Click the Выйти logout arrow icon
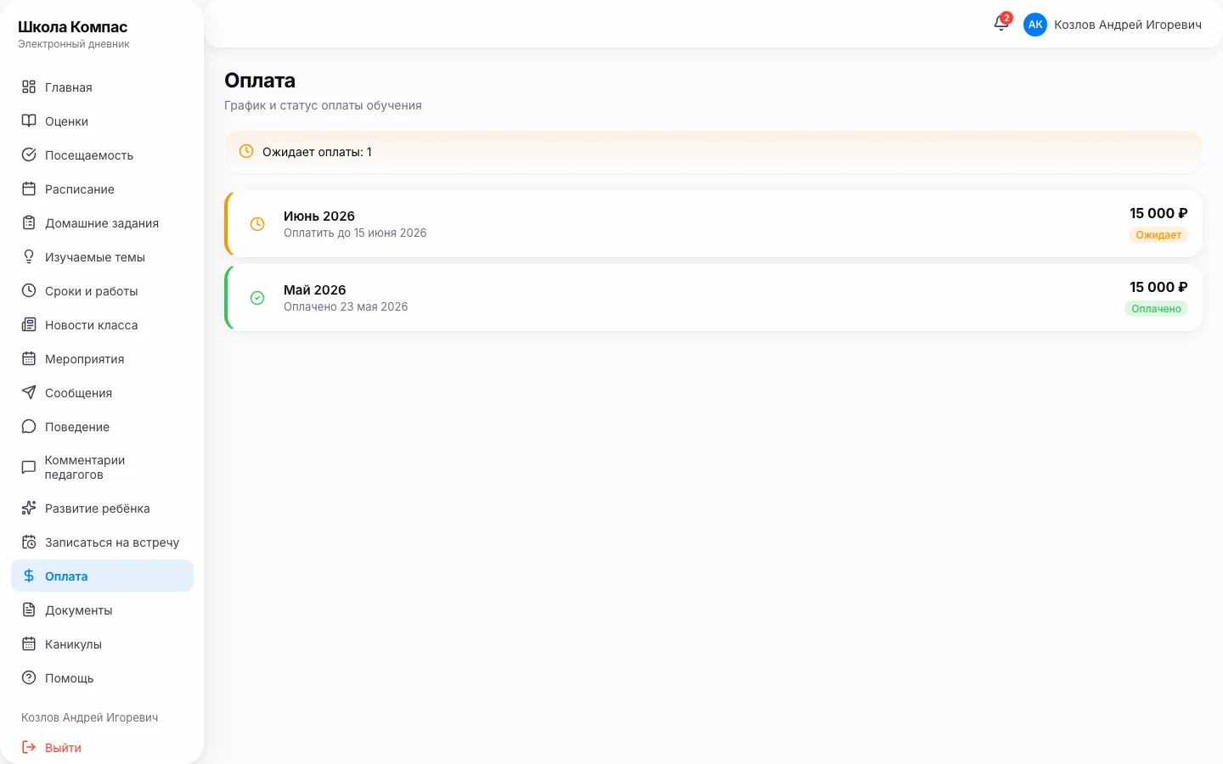This screenshot has width=1223, height=764. pyautogui.click(x=29, y=747)
